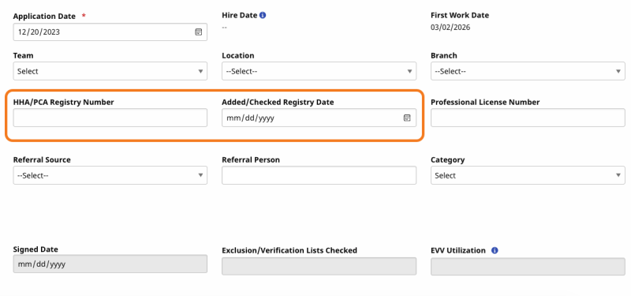The height and width of the screenshot is (296, 631).
Task: Click the First Work Date label
Action: pyautogui.click(x=460, y=15)
